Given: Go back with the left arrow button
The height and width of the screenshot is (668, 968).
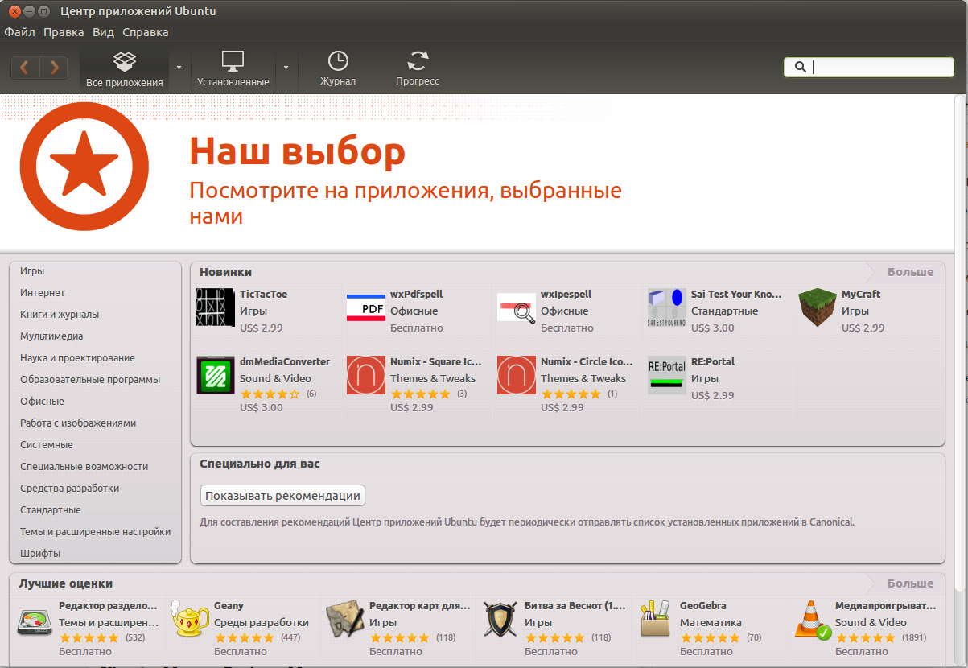Looking at the screenshot, I should (x=25, y=68).
